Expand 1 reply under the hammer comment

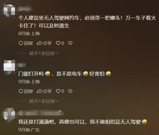(44, 53)
